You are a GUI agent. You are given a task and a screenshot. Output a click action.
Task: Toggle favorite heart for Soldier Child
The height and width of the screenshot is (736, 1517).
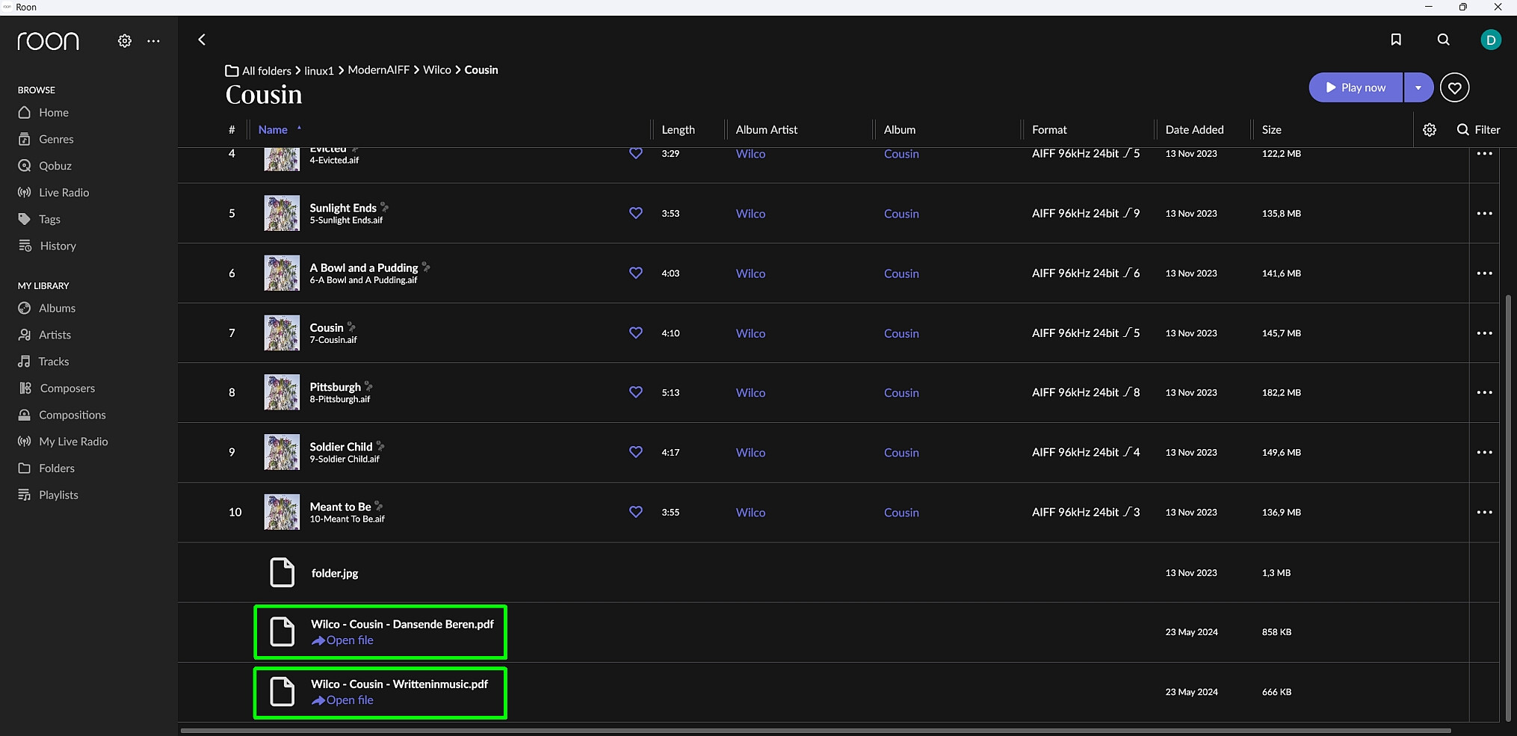pos(636,452)
